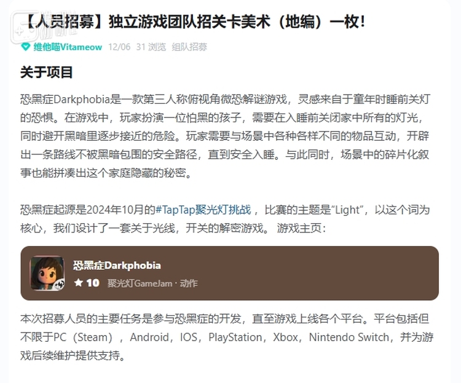Click the 组队招募 category tag
This screenshot has height=383, width=461.
pos(189,47)
